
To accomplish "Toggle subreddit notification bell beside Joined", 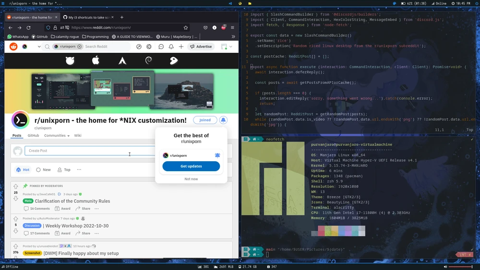I will [x=223, y=120].
